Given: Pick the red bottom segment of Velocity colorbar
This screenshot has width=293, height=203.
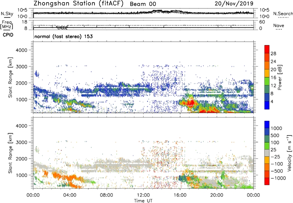Looking at the screenshot, I should 267,181.
